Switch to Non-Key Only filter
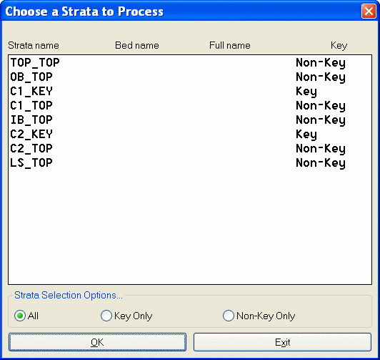380x360 pixels. [x=229, y=316]
